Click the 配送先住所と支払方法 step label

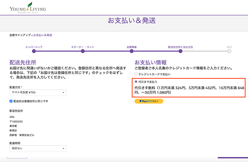point(181,47)
